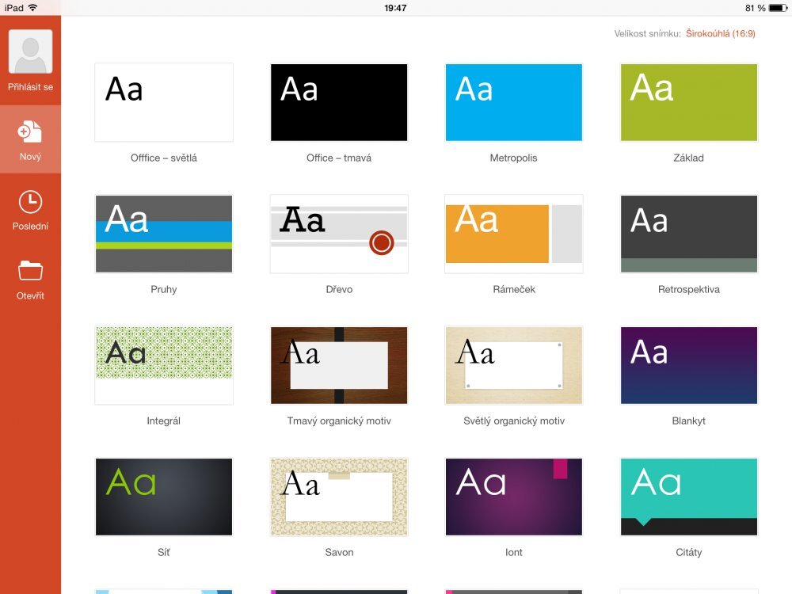Choose the Citáty teal template
The width and height of the screenshot is (792, 594).
(x=688, y=496)
